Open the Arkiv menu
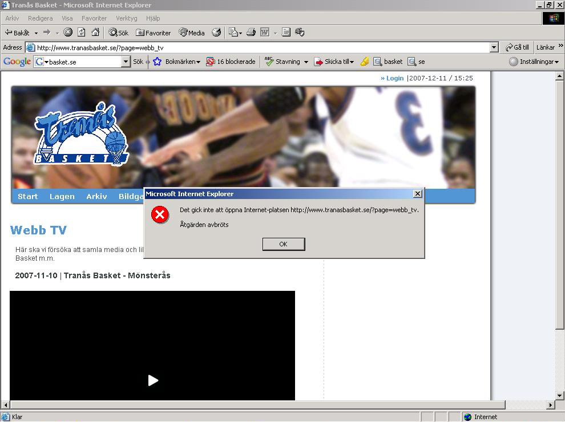This screenshot has height=422, width=565. tap(12, 18)
